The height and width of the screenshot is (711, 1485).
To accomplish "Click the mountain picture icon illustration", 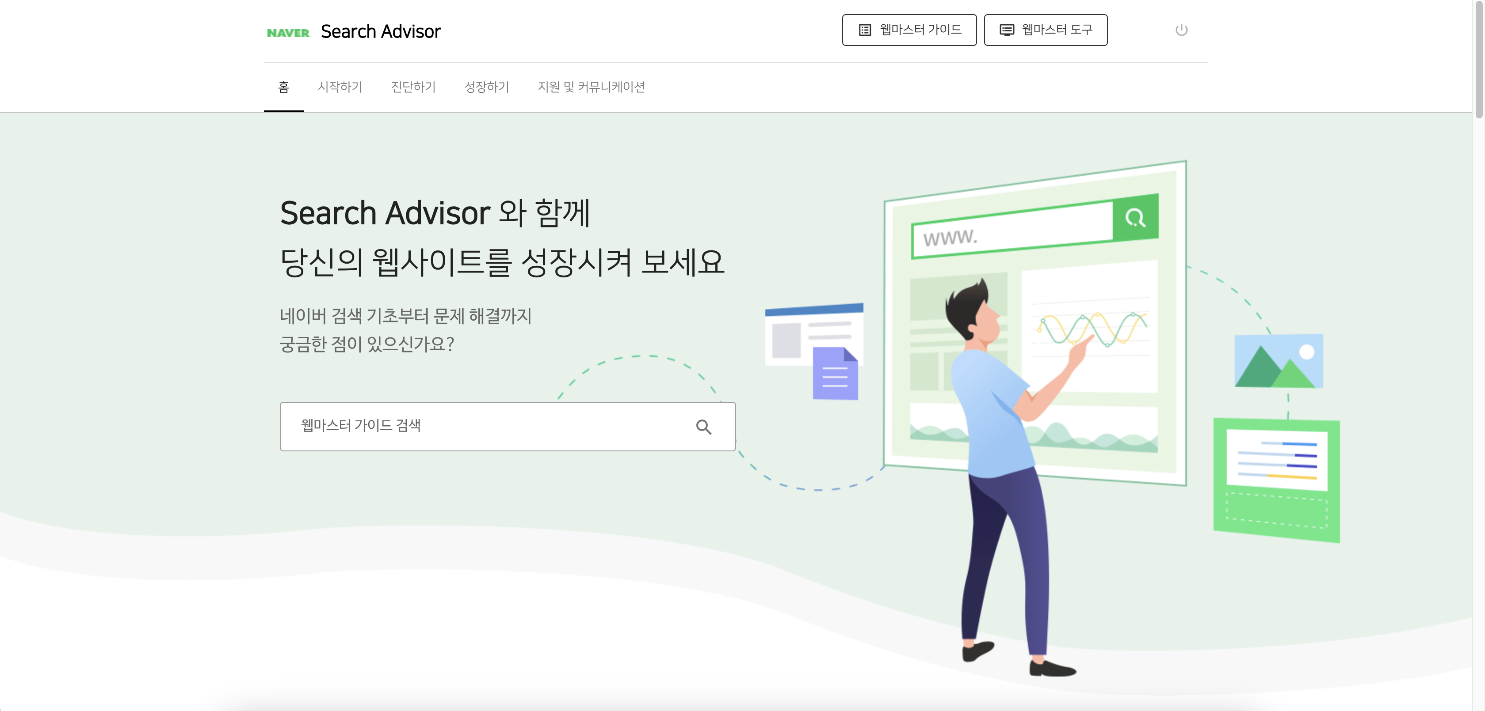I will 1278,360.
